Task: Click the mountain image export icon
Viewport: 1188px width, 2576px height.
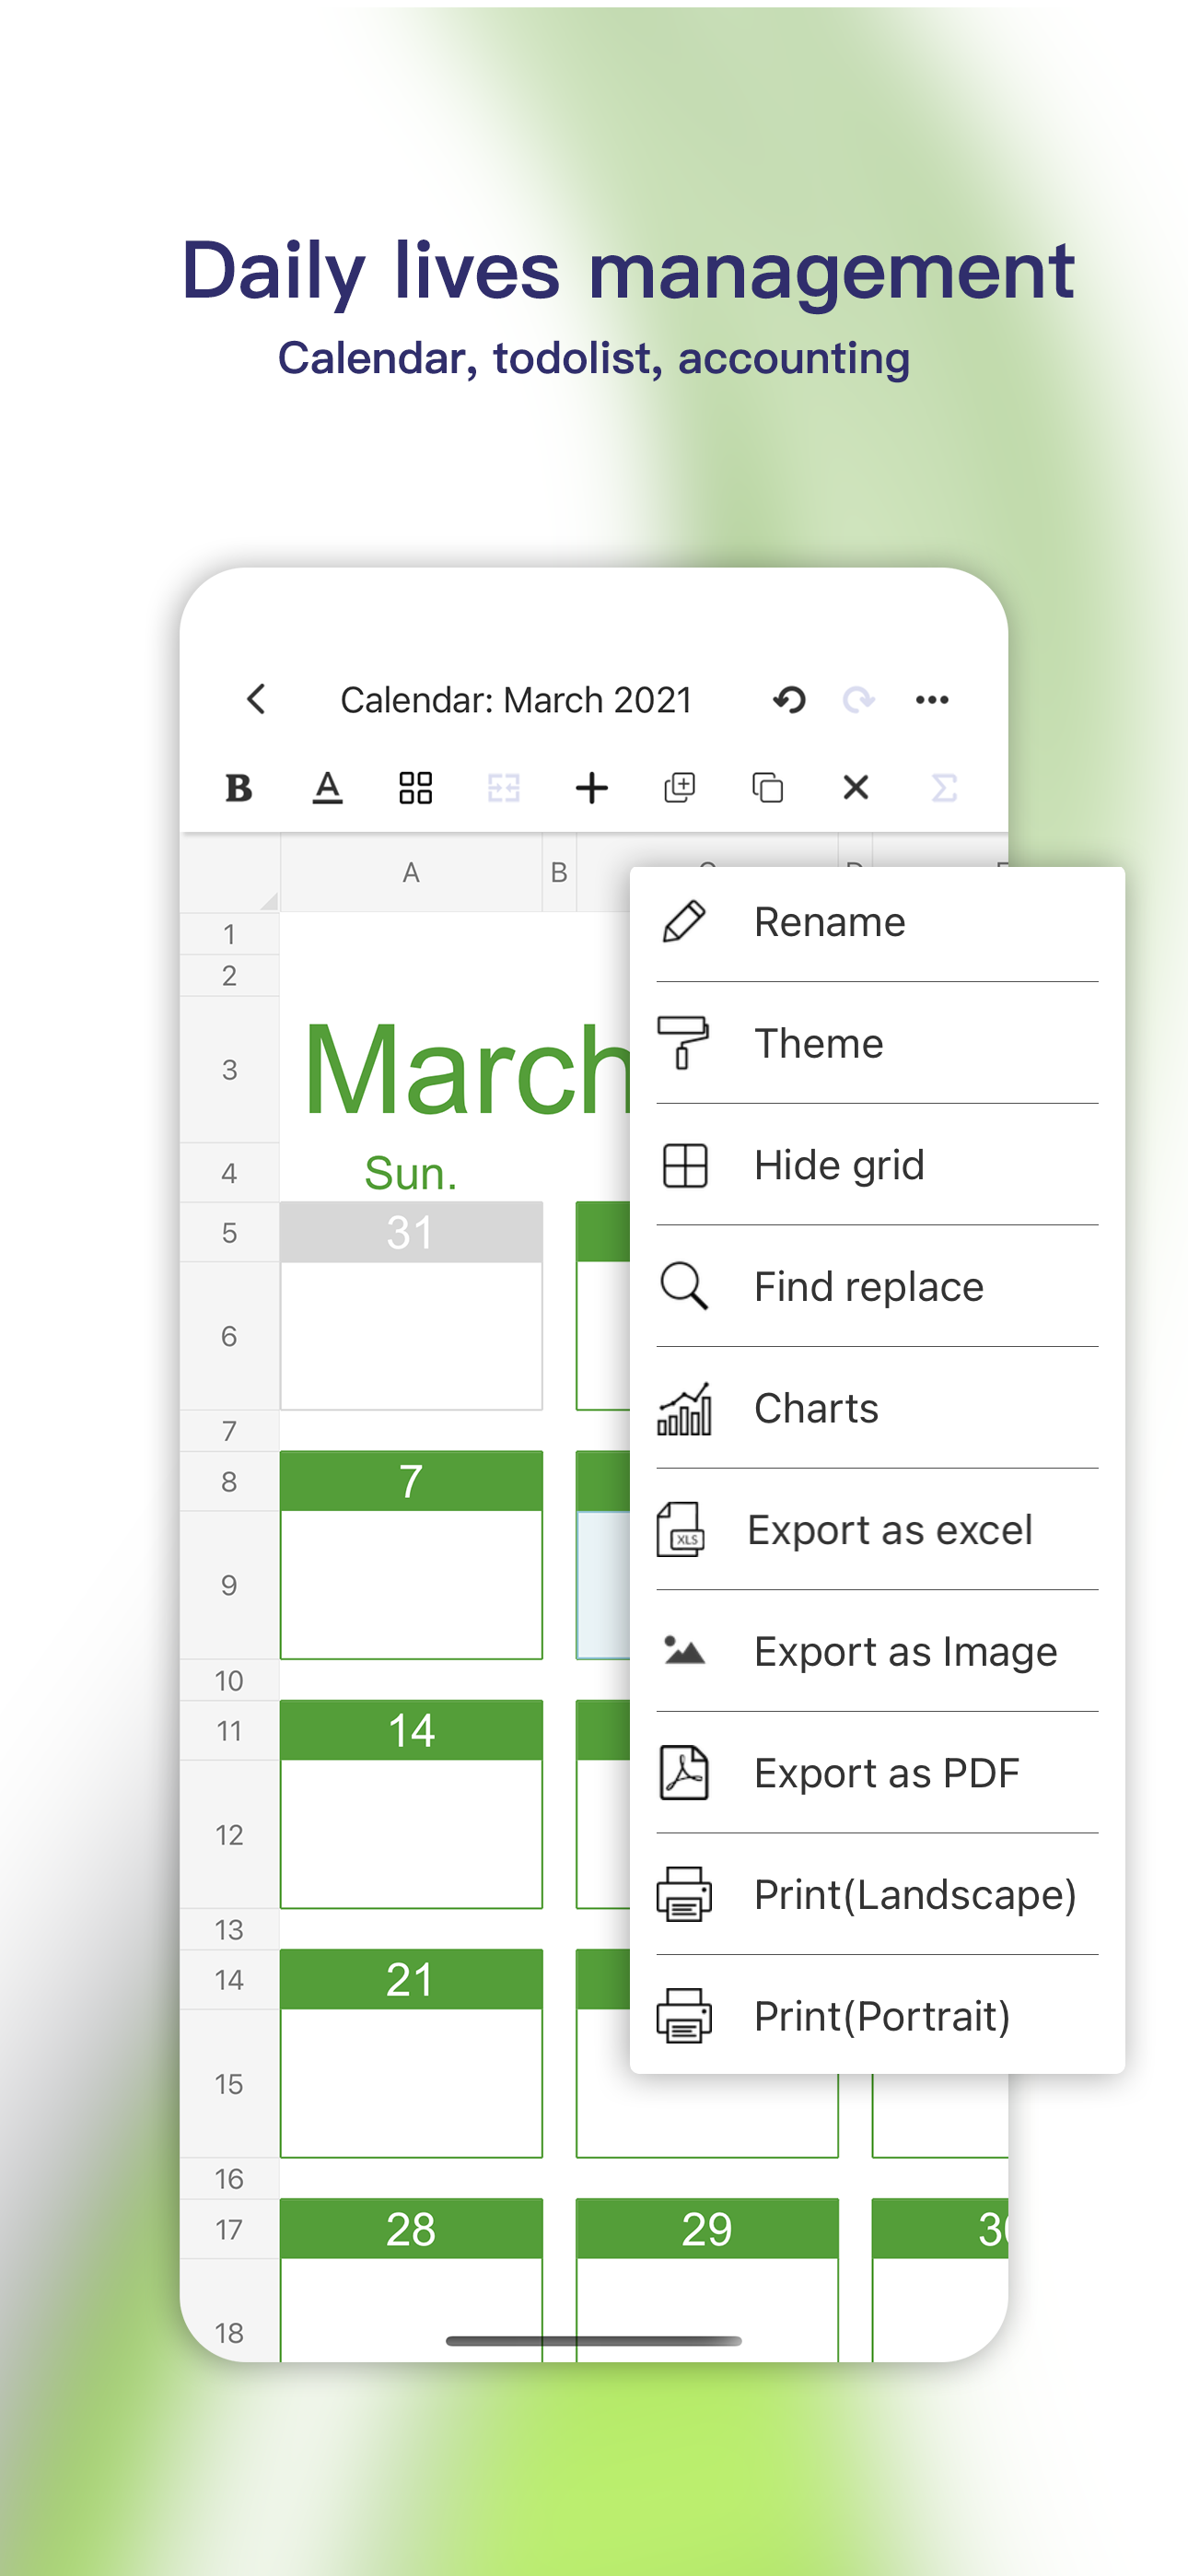Action: coord(684,1650)
